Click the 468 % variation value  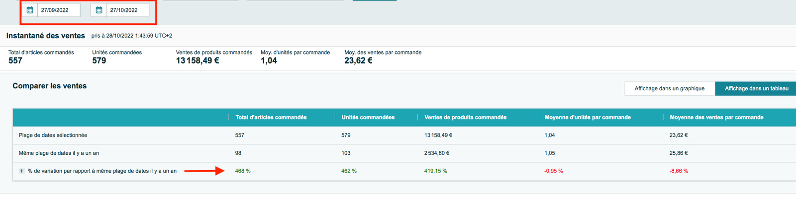[243, 171]
